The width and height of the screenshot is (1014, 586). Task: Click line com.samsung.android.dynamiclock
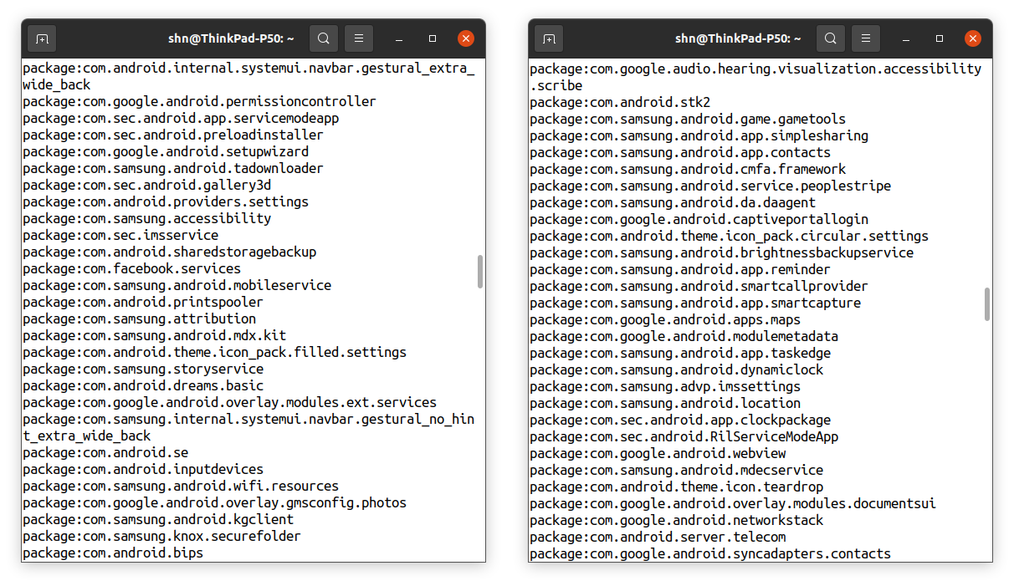[677, 370]
